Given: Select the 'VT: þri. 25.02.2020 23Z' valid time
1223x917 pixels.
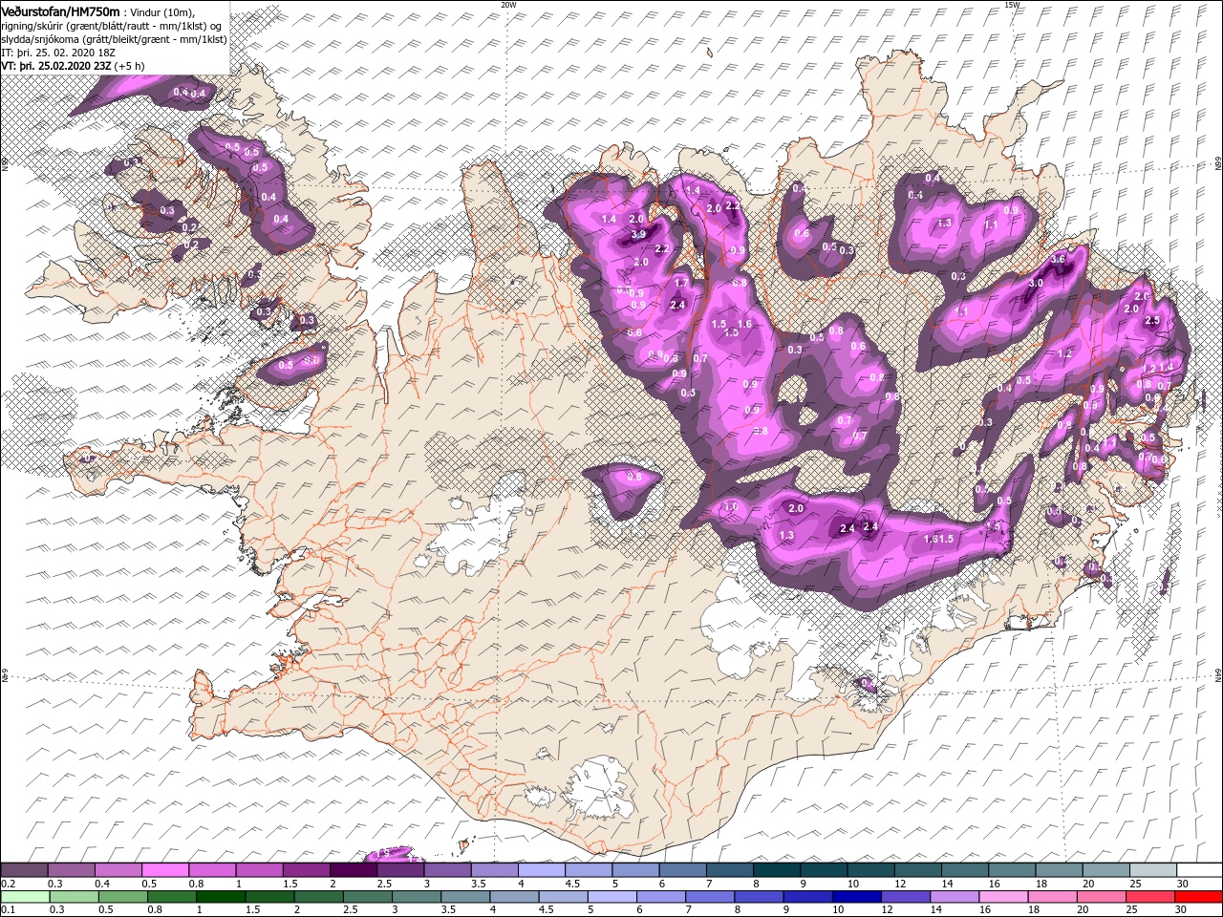Looking at the screenshot, I should pyautogui.click(x=55, y=66).
